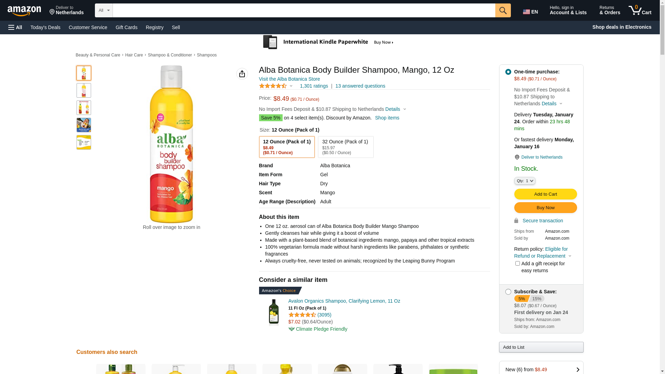Open the shopping cart

[x=640, y=10]
